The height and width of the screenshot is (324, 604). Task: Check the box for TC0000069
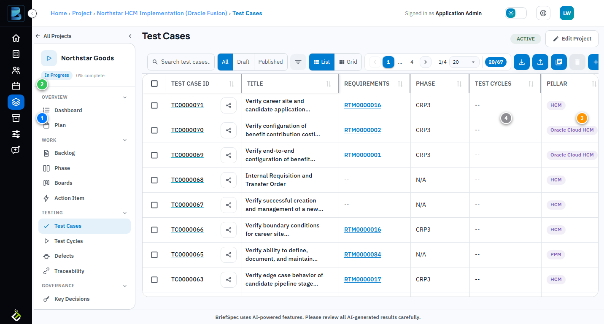click(x=154, y=155)
